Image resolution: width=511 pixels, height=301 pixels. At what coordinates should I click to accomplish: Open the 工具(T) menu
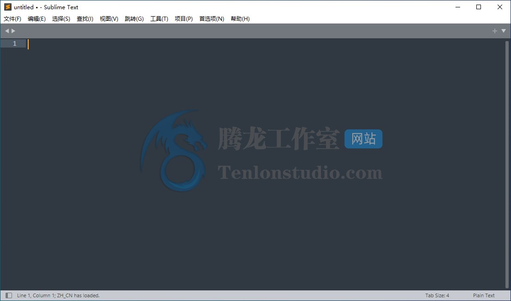(159, 18)
